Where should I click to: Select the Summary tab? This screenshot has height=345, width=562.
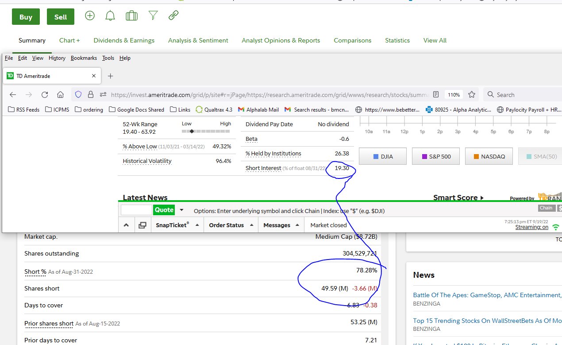click(32, 40)
